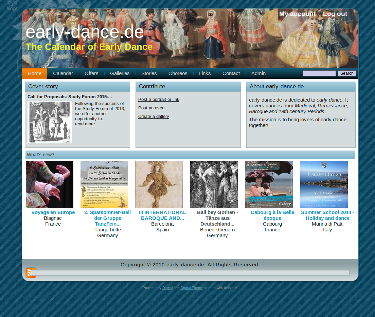Click the Blagnac location text
This screenshot has height=317, width=375.
53,218
